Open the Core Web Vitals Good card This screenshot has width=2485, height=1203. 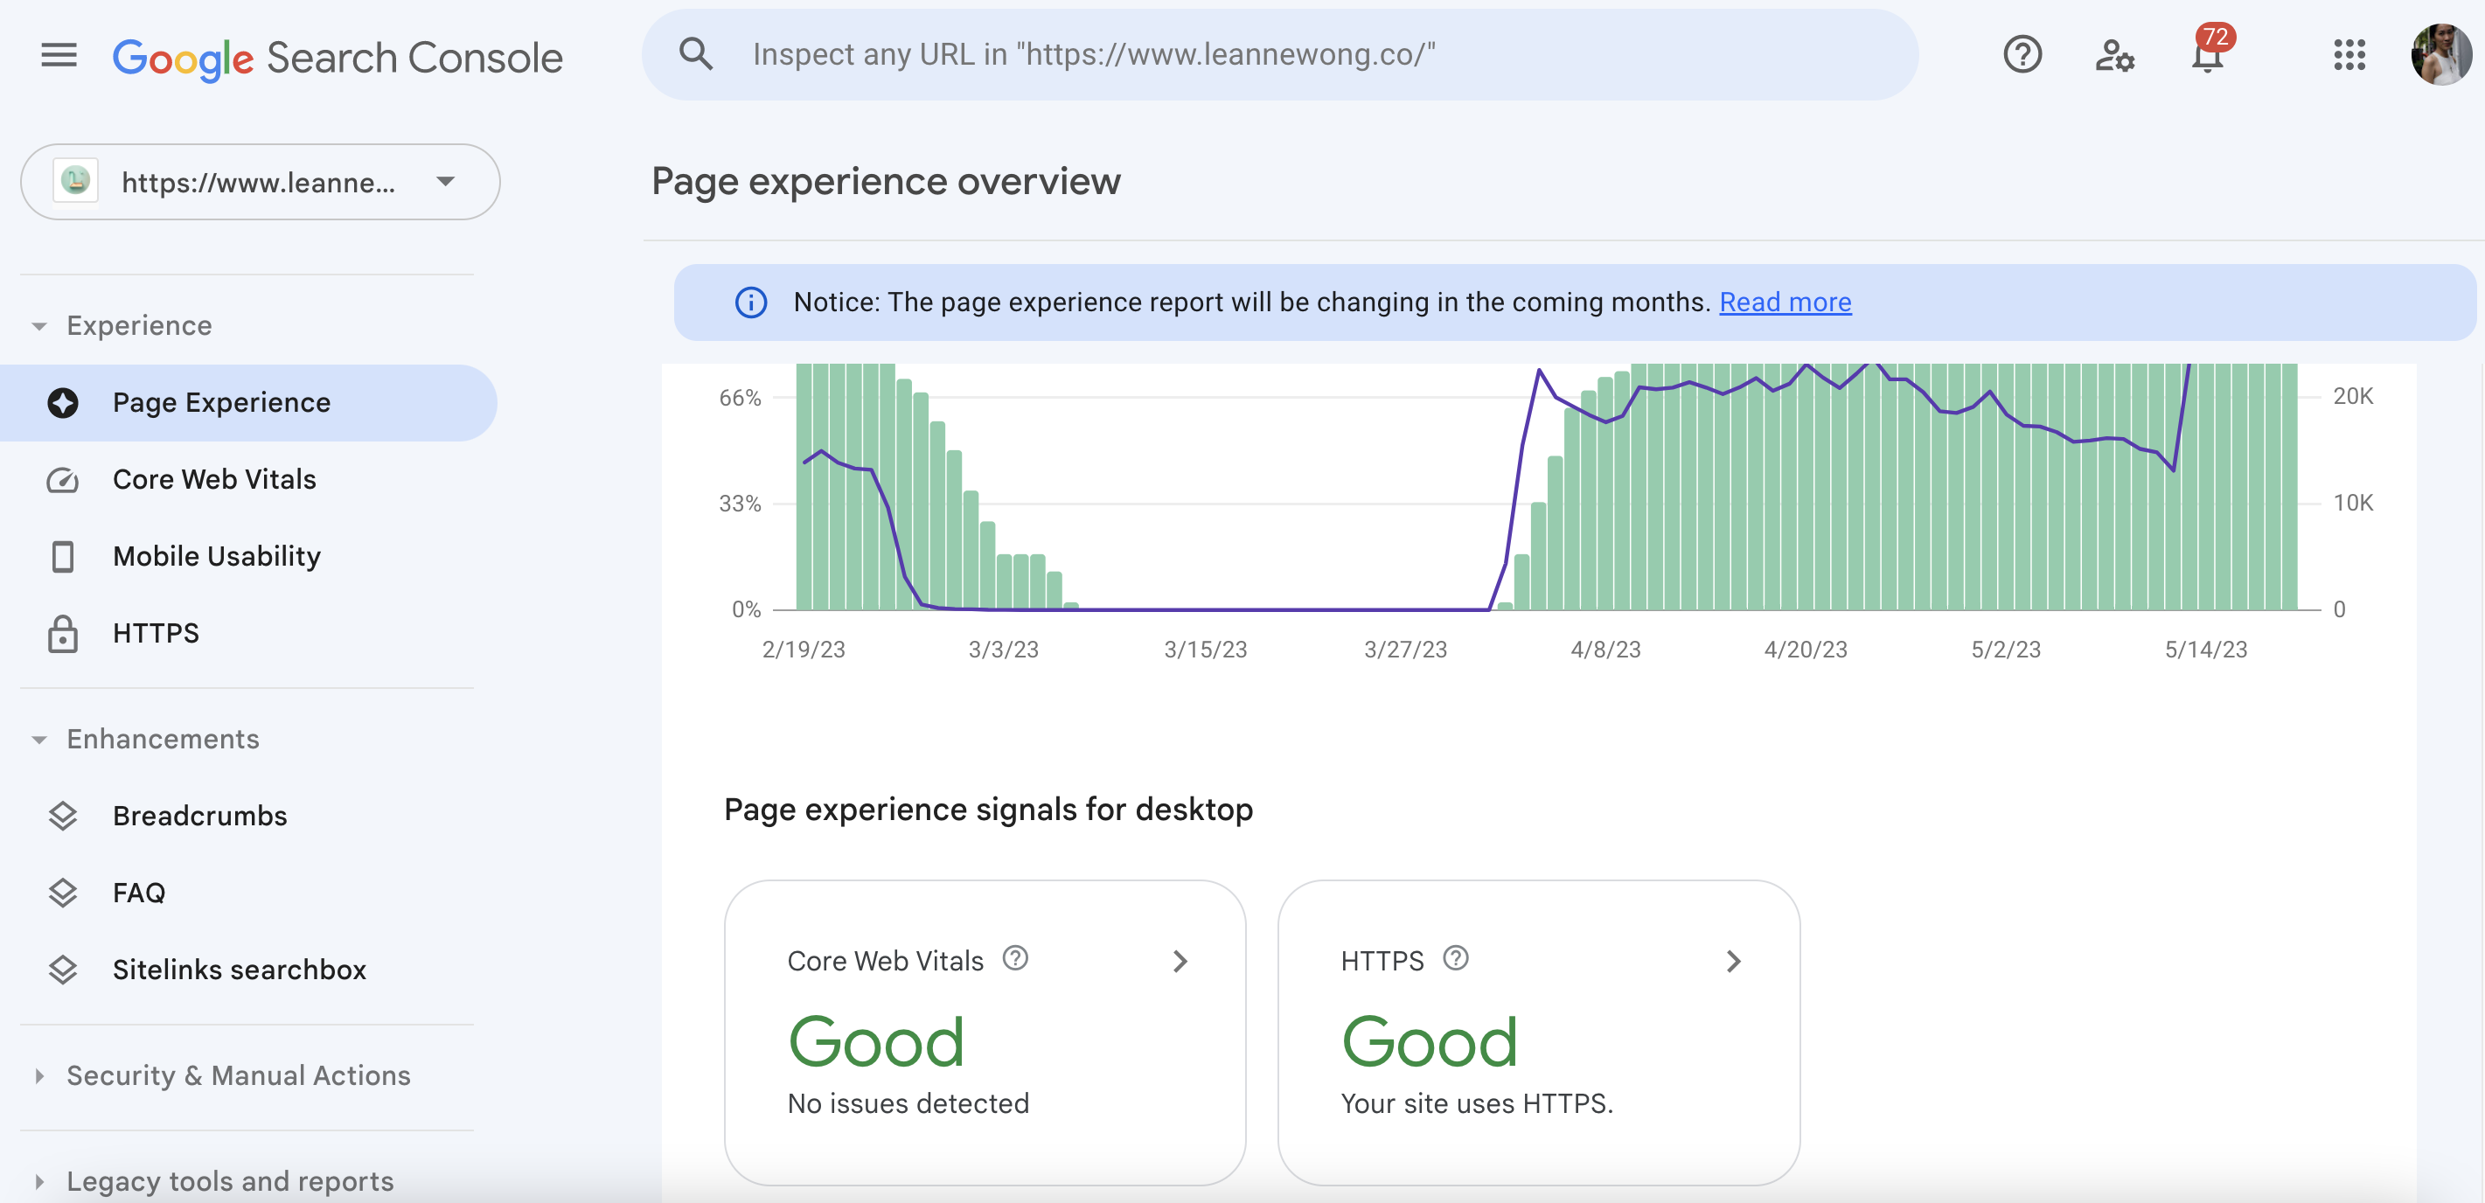pyautogui.click(x=985, y=1033)
